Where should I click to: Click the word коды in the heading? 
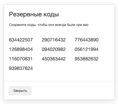point(51,14)
